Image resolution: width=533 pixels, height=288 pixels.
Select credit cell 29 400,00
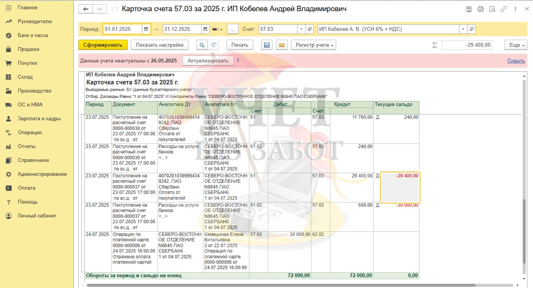click(x=351, y=187)
